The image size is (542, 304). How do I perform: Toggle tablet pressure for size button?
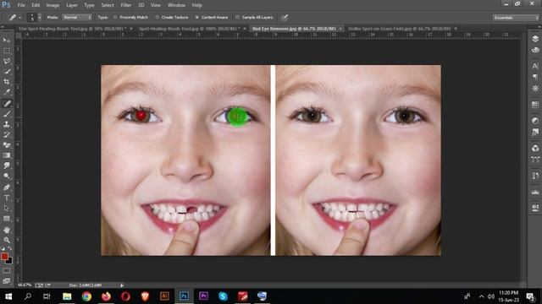pyautogui.click(x=285, y=17)
